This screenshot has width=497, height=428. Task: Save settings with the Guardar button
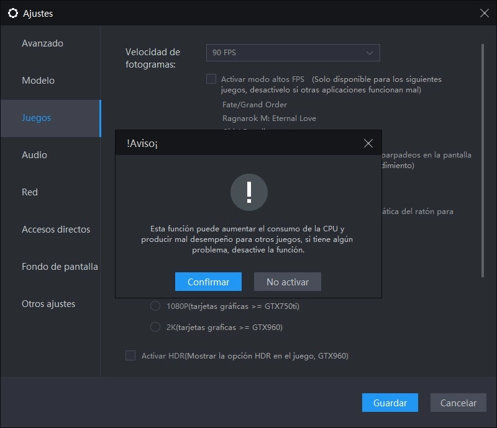pos(390,403)
